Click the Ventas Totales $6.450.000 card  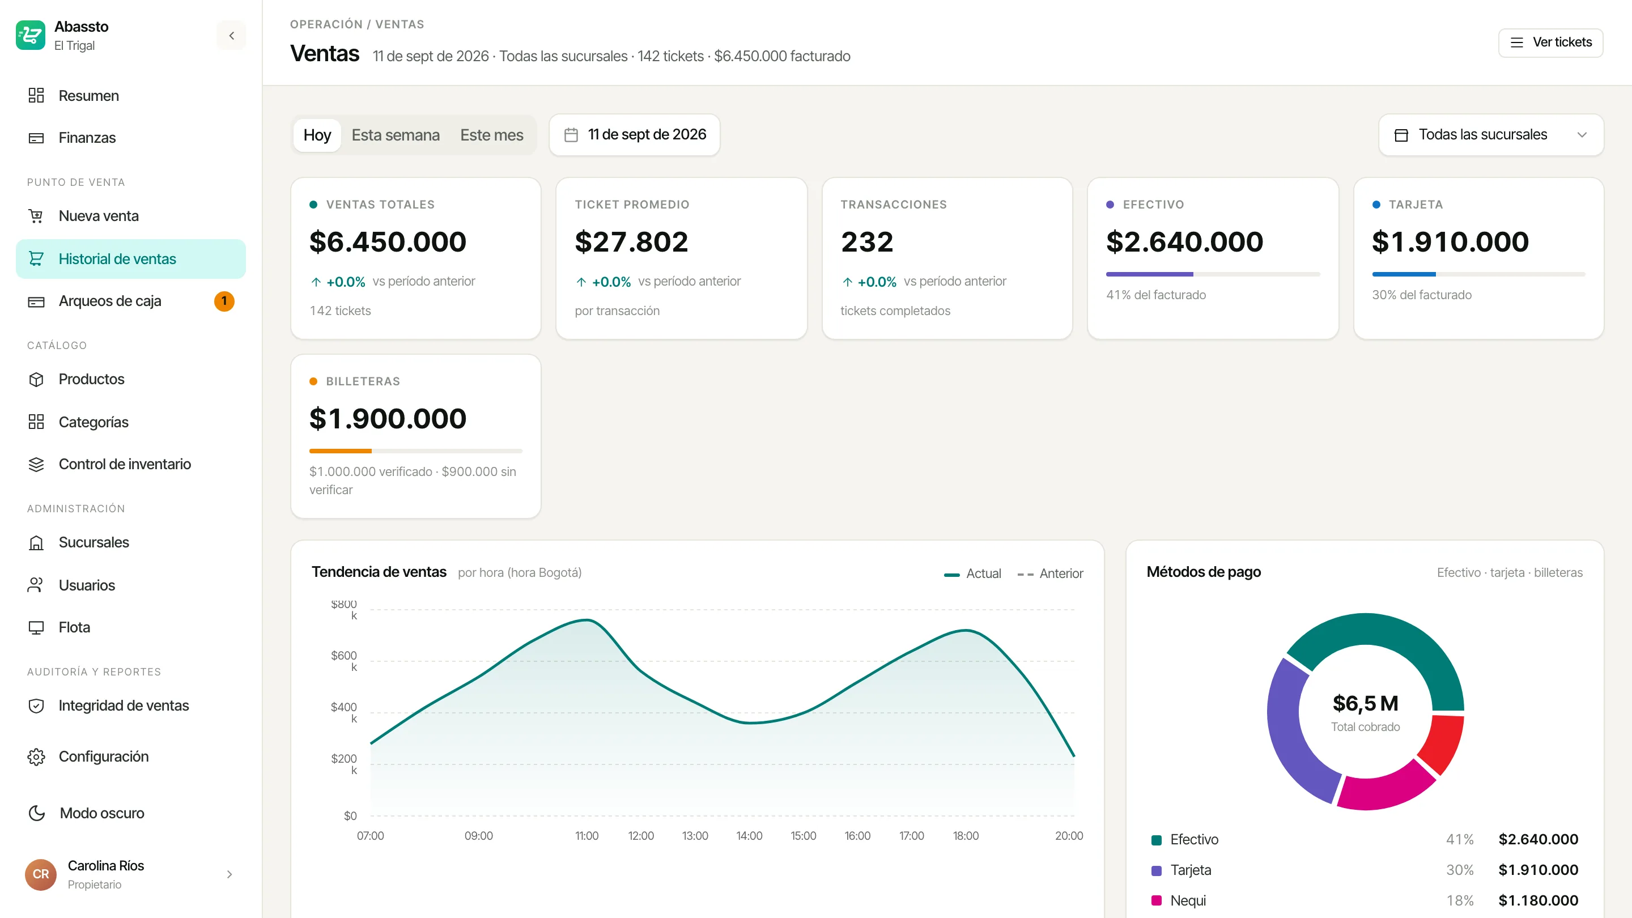[x=415, y=258]
